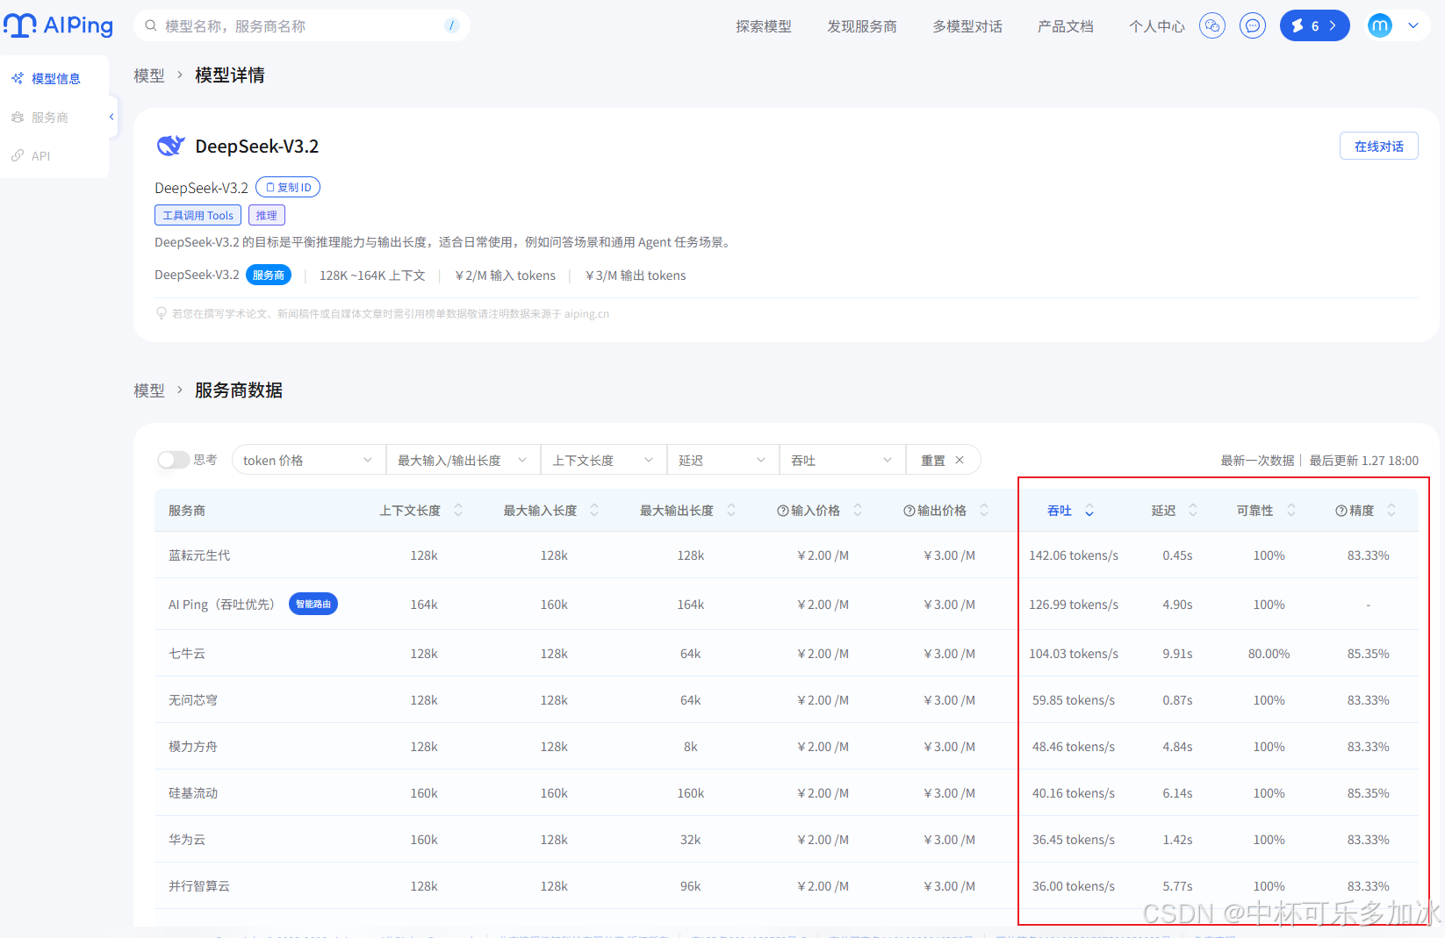
Task: Sort by 最大输入长度 column arrows
Action: click(x=594, y=510)
